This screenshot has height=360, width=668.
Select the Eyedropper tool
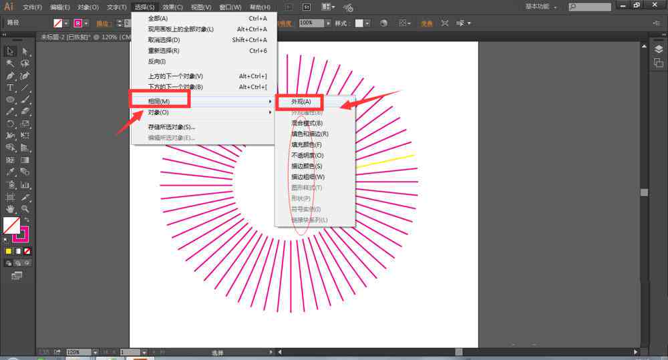tap(10, 172)
